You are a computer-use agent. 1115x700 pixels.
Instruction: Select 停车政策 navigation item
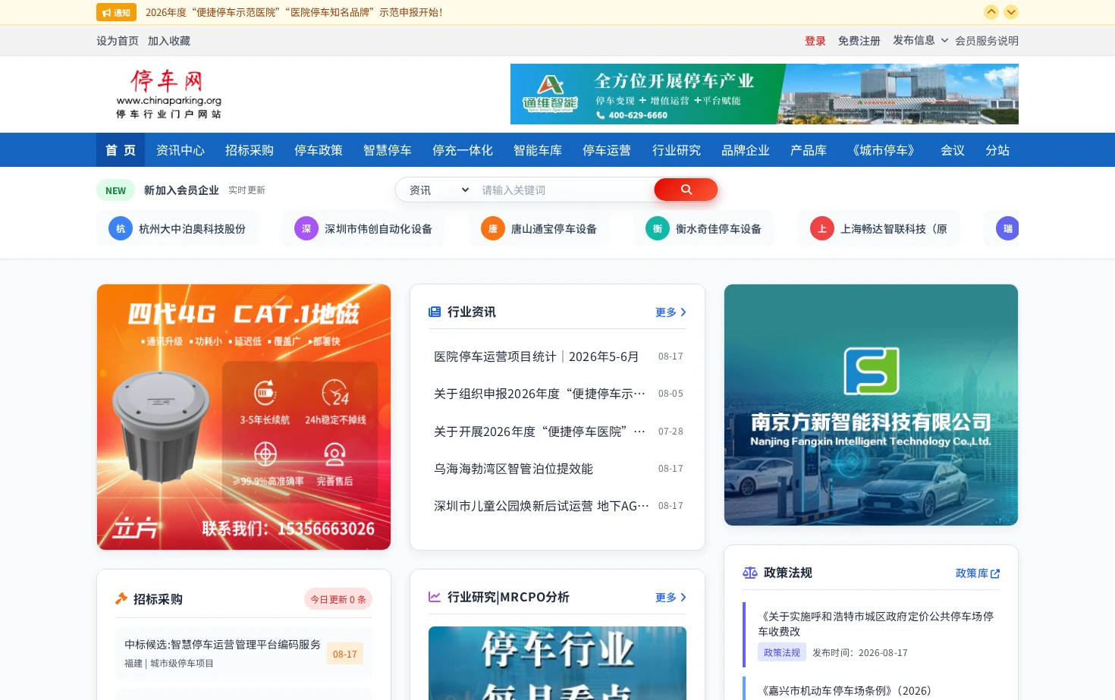tap(319, 150)
